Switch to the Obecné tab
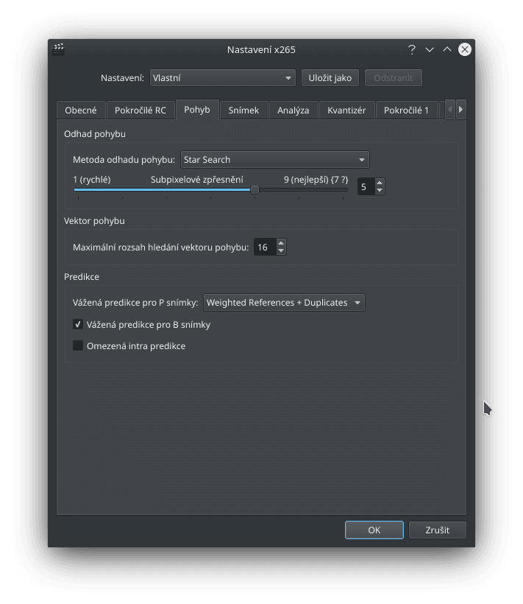 point(81,110)
